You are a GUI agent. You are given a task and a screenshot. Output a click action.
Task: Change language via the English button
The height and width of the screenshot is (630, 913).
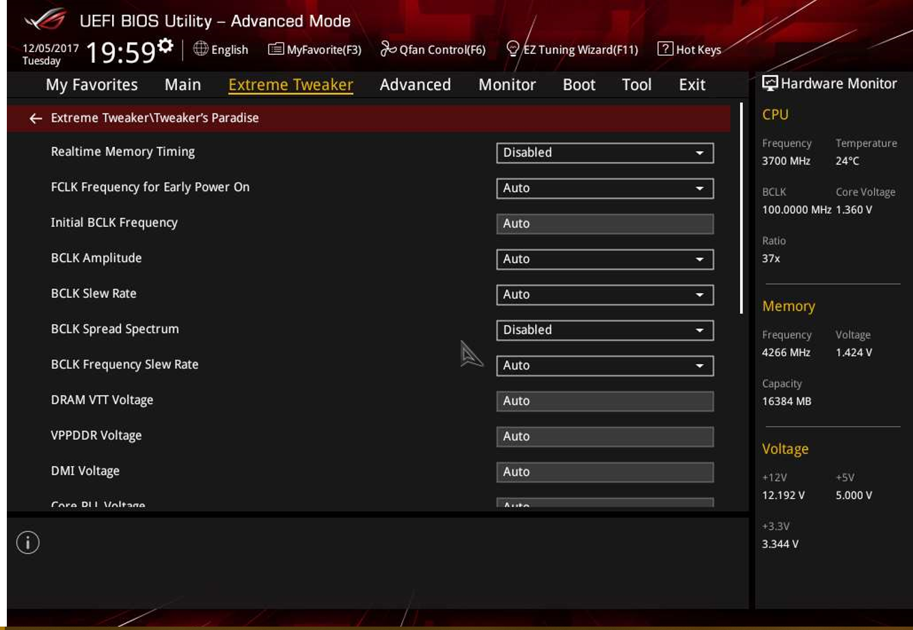click(221, 49)
